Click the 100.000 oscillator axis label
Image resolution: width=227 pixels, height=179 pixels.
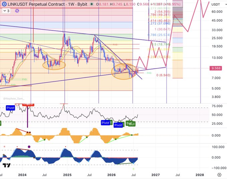(218, 147)
